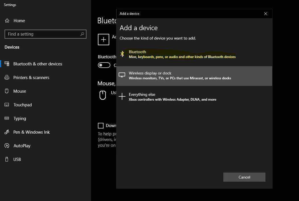The height and width of the screenshot is (201, 299).
Task: Click the Printers & scanners printer icon
Action: [7, 78]
